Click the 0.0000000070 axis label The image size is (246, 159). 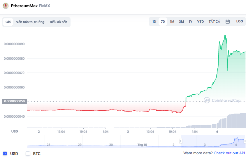[x=14, y=73]
